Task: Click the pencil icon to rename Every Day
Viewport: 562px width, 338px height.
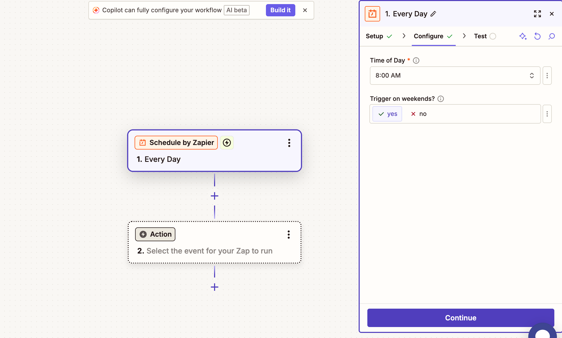Action: [433, 14]
